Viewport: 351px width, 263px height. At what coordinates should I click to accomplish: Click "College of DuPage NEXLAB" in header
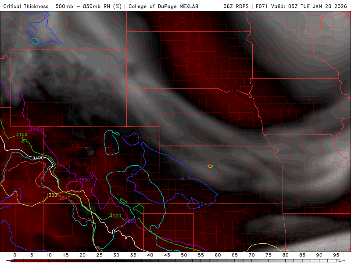tap(163, 7)
